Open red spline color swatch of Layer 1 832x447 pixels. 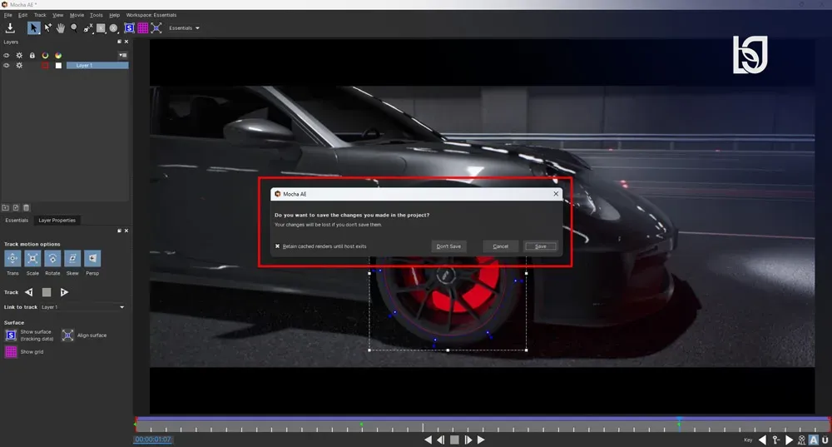pyautogui.click(x=45, y=65)
